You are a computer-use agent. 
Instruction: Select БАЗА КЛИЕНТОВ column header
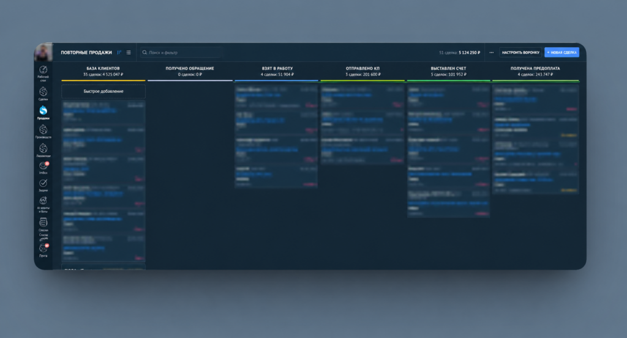click(103, 68)
